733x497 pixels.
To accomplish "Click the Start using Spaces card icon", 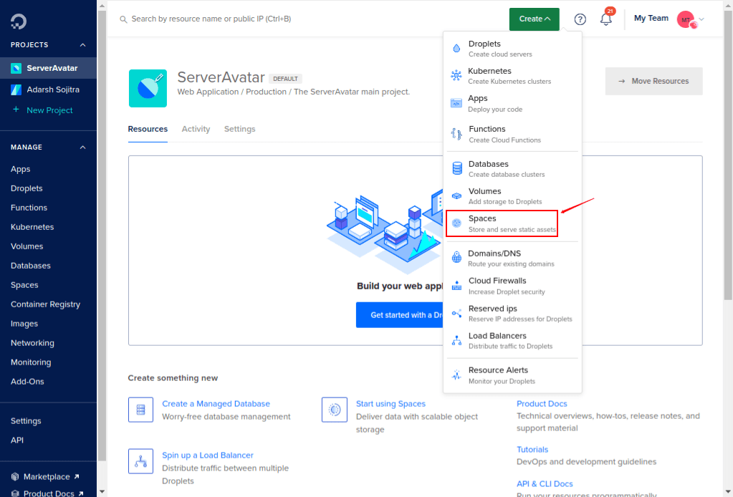I will click(334, 410).
